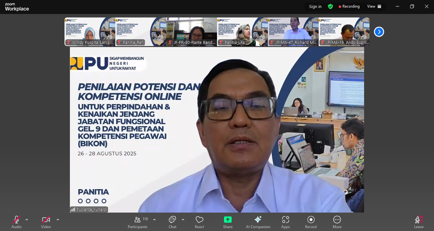Select JF-MA-19, Andy Supri participant thumbnail

(344, 32)
